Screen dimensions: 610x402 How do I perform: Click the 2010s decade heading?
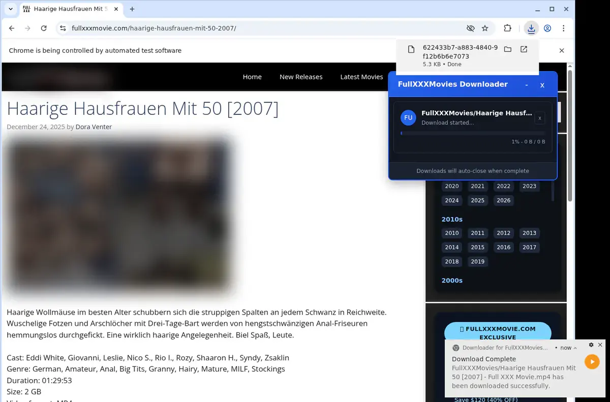click(x=452, y=219)
